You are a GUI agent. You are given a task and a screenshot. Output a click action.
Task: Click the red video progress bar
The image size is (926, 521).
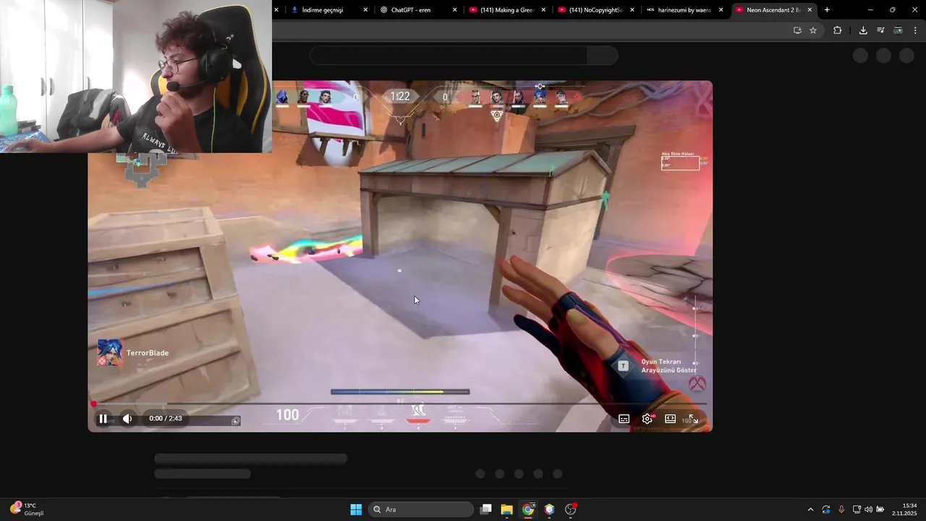[x=400, y=404]
